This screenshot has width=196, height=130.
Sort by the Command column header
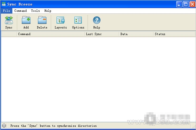click(x=50, y=34)
